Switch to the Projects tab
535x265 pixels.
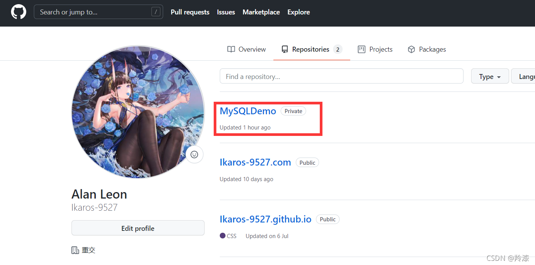pyautogui.click(x=375, y=49)
